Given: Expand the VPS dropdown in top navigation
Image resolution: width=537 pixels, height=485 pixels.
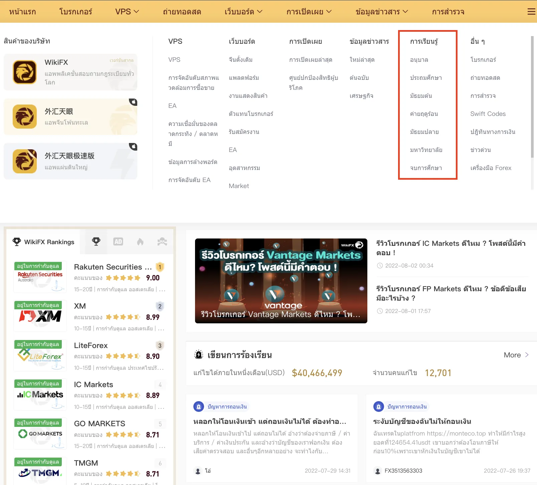Looking at the screenshot, I should pyautogui.click(x=127, y=12).
